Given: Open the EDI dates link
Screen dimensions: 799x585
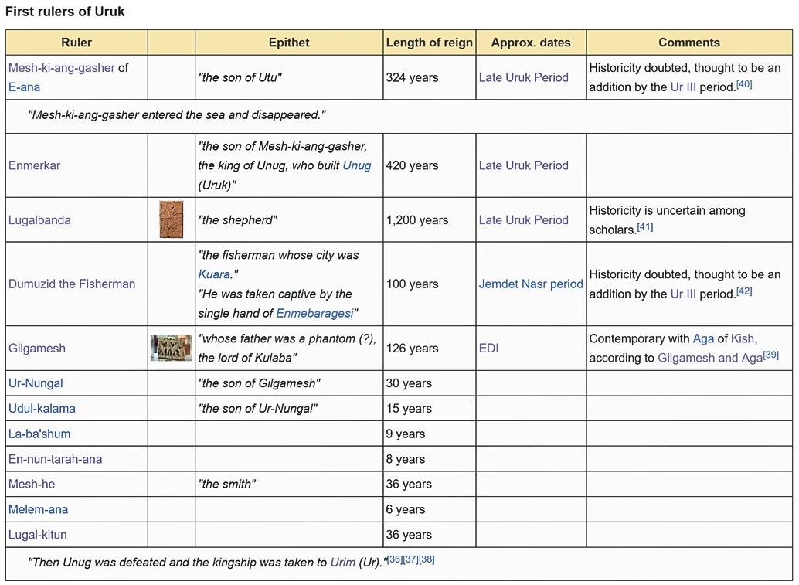Looking at the screenshot, I should point(488,349).
